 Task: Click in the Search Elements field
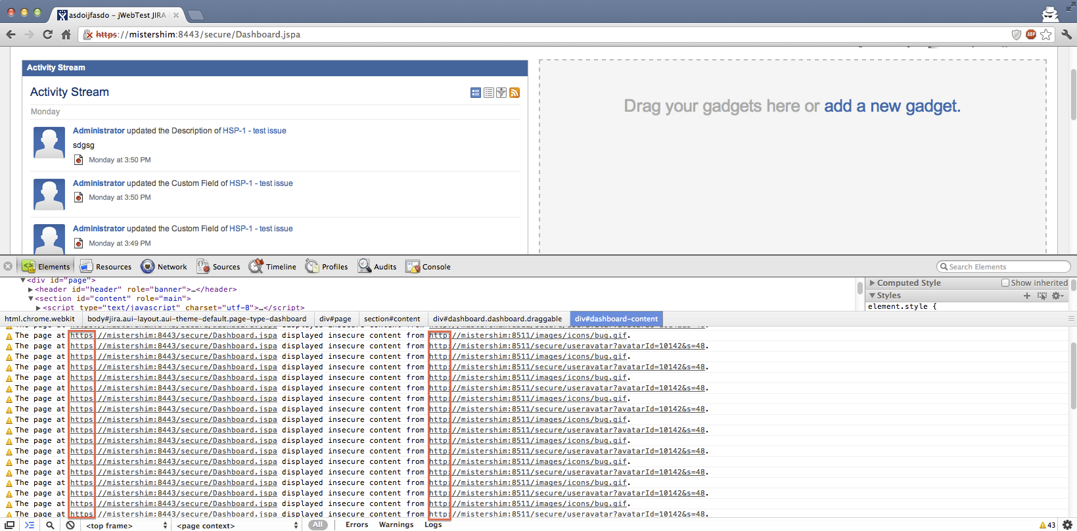1003,267
